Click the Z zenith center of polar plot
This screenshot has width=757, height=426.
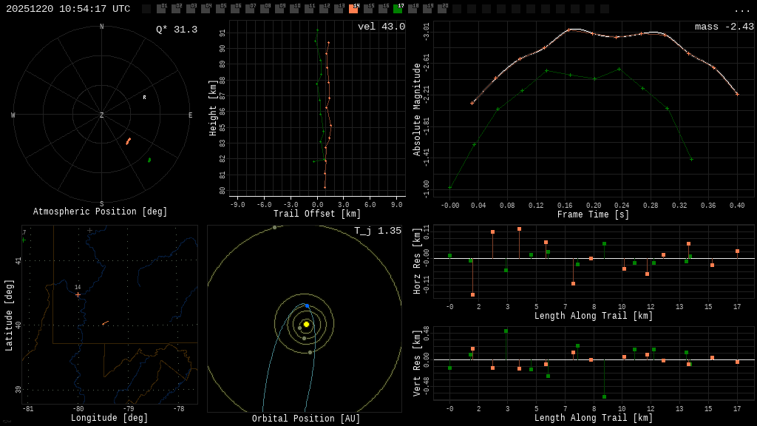click(102, 115)
